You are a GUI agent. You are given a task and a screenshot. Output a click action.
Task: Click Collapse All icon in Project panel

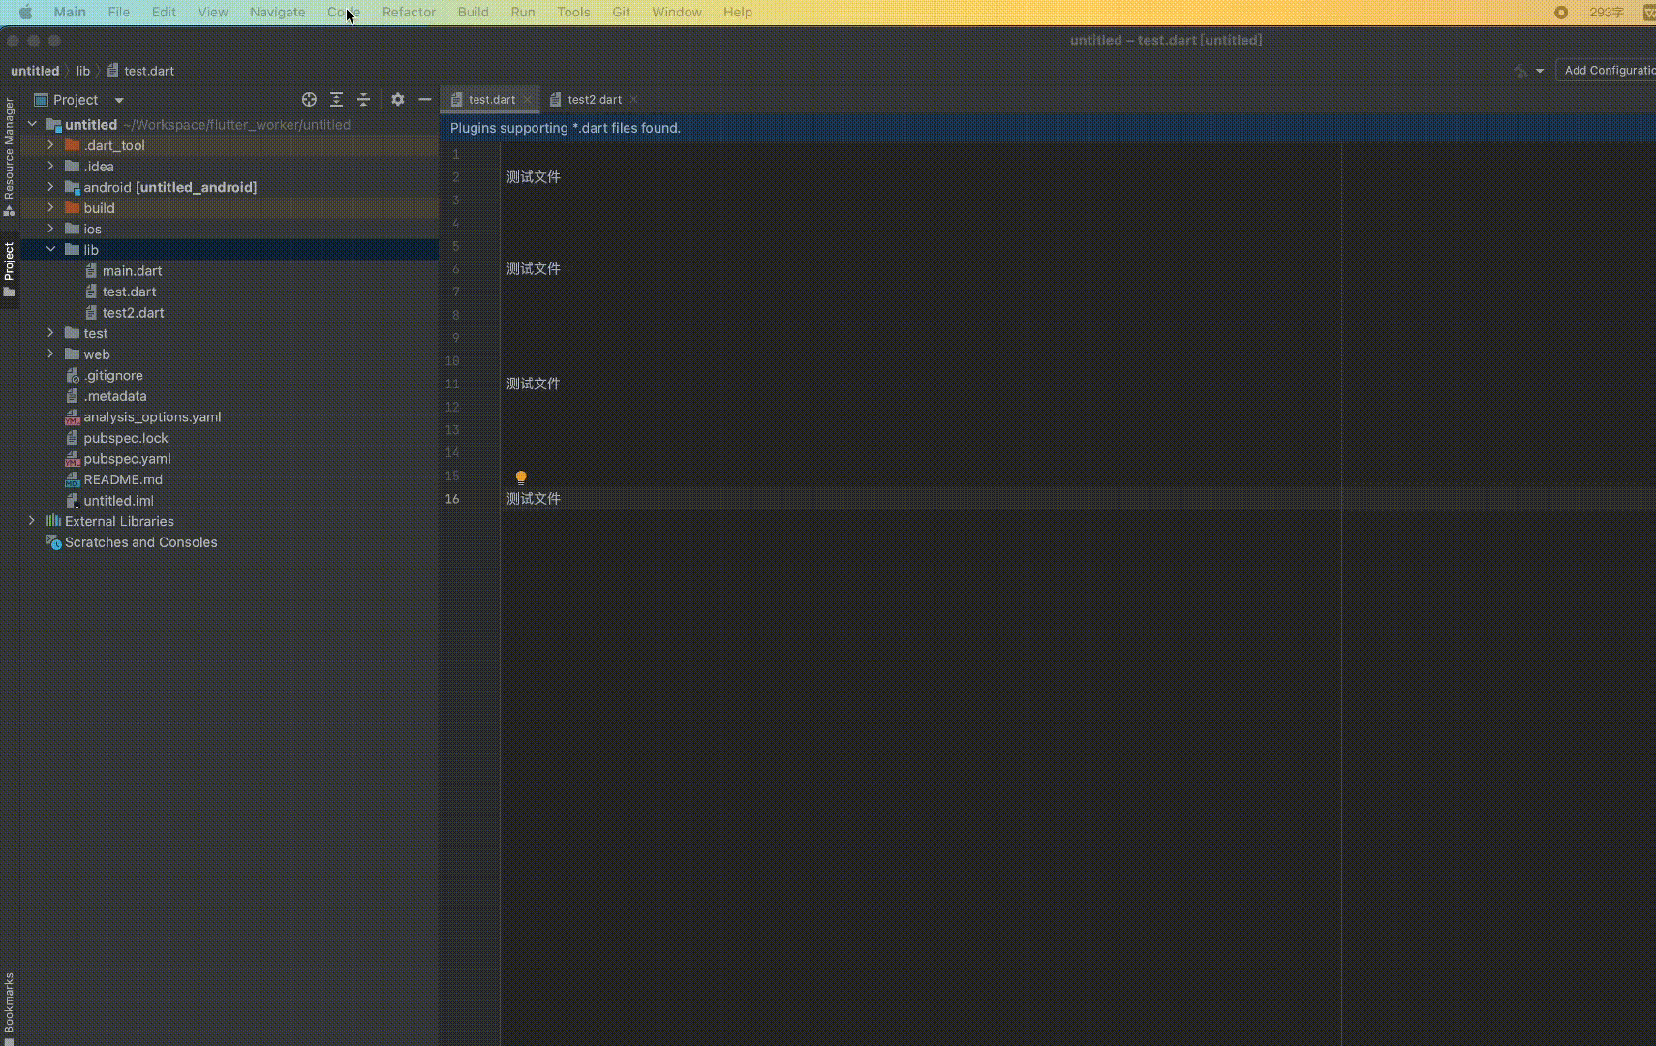point(363,100)
